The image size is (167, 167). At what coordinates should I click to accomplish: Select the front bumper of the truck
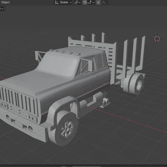24,127
